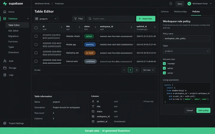Screen dimensions: 215x134
Task: Select the Mobile app row checkbox
Action: click(x=36, y=45)
